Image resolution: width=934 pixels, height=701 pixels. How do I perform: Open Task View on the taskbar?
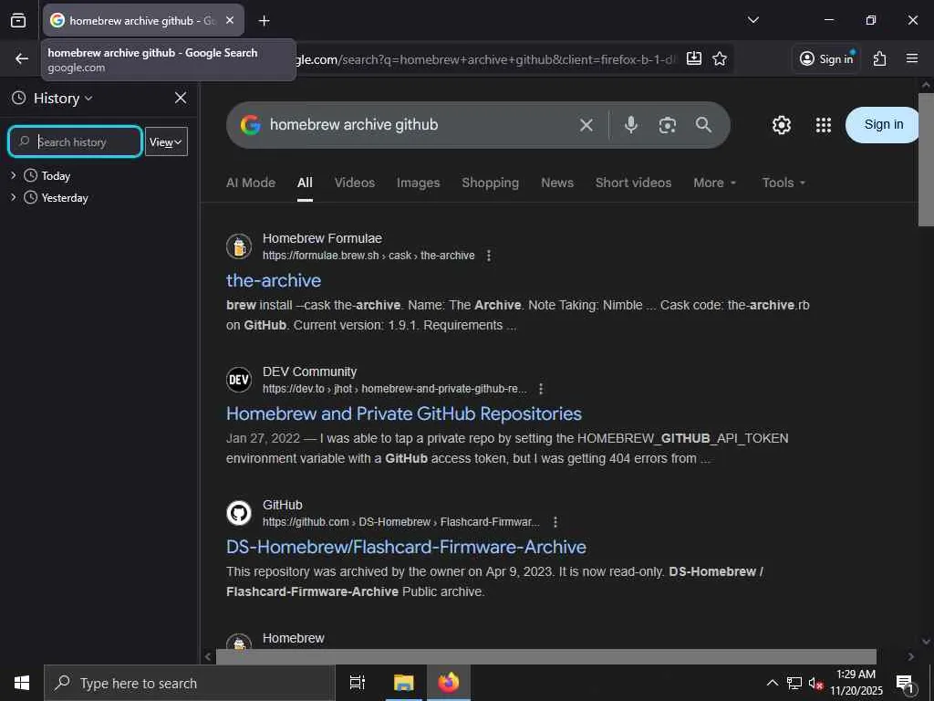(358, 683)
